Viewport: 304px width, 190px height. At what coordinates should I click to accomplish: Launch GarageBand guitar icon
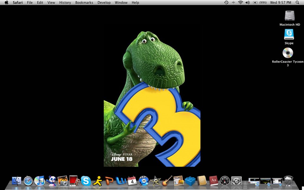point(167,181)
